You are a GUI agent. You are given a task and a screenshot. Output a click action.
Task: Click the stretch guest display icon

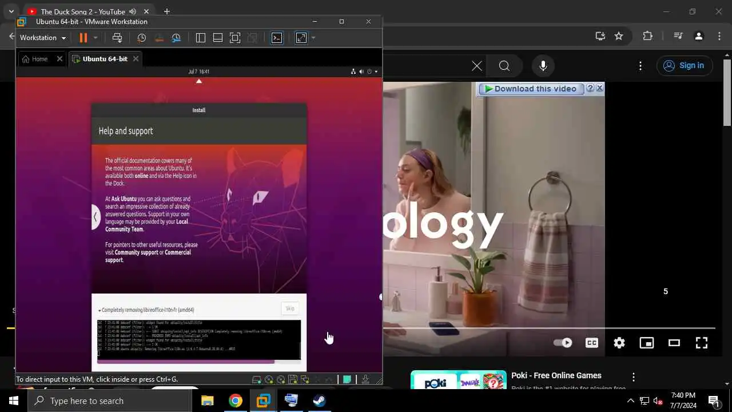(301, 38)
